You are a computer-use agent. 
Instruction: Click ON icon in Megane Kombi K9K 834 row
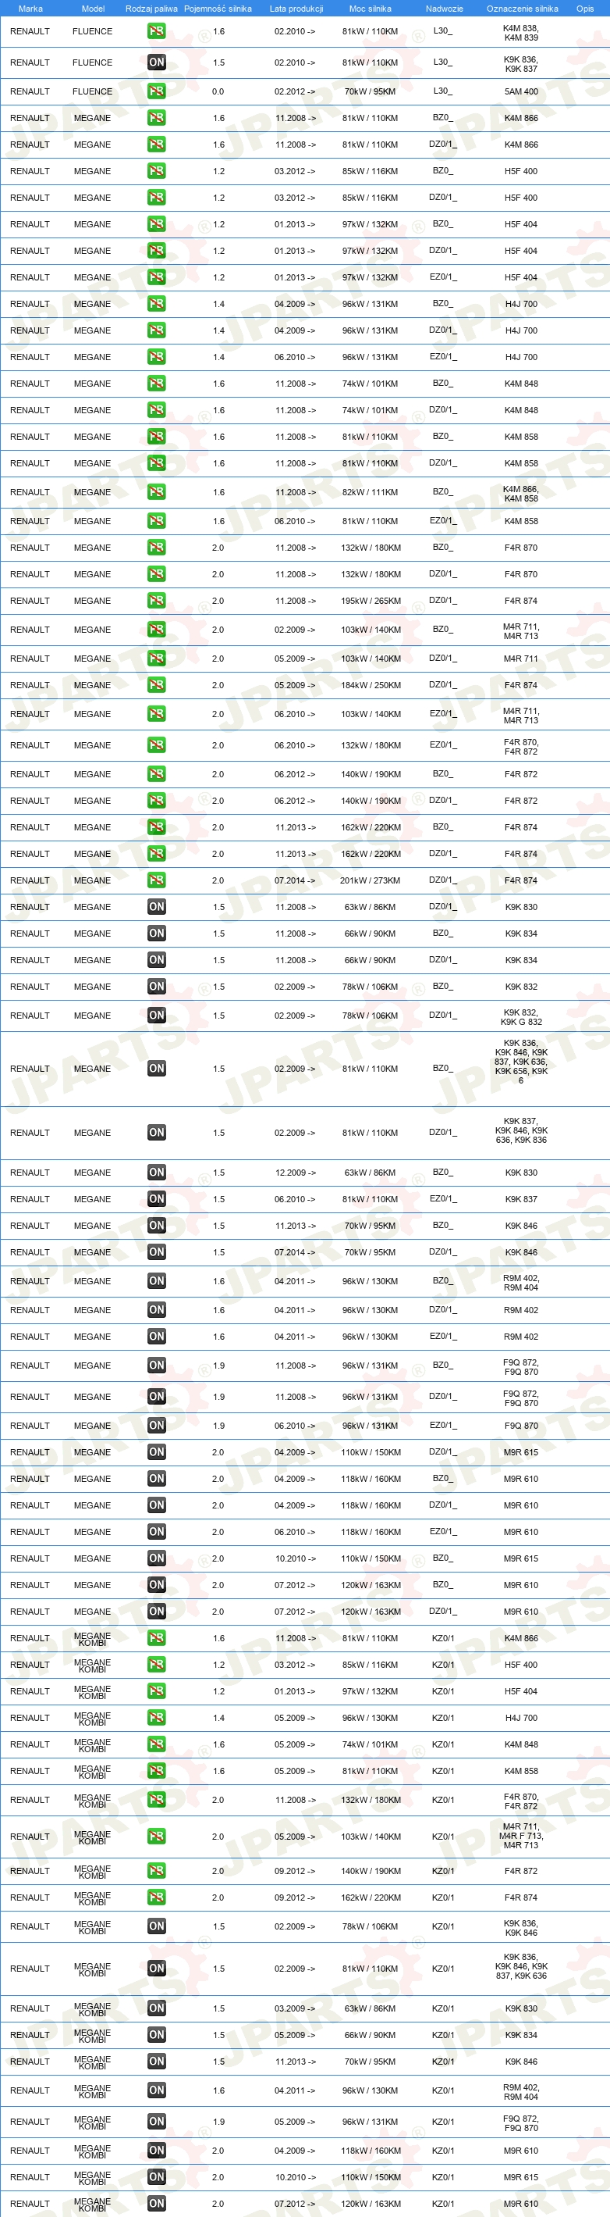156,2036
